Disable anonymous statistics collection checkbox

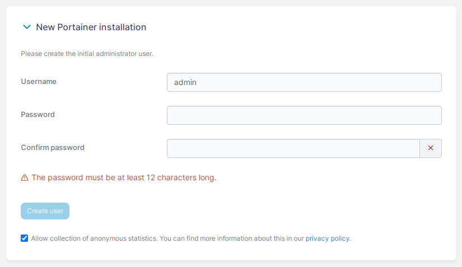[x=25, y=238]
